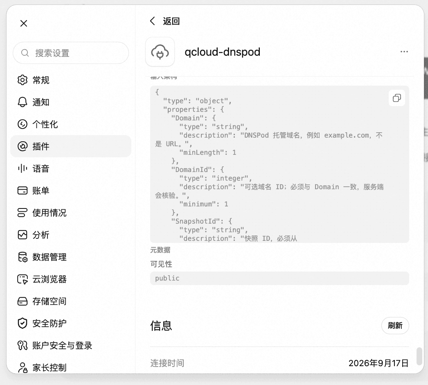Image resolution: width=428 pixels, height=385 pixels.
Task: Click the 账单 card icon
Action: 23,190
